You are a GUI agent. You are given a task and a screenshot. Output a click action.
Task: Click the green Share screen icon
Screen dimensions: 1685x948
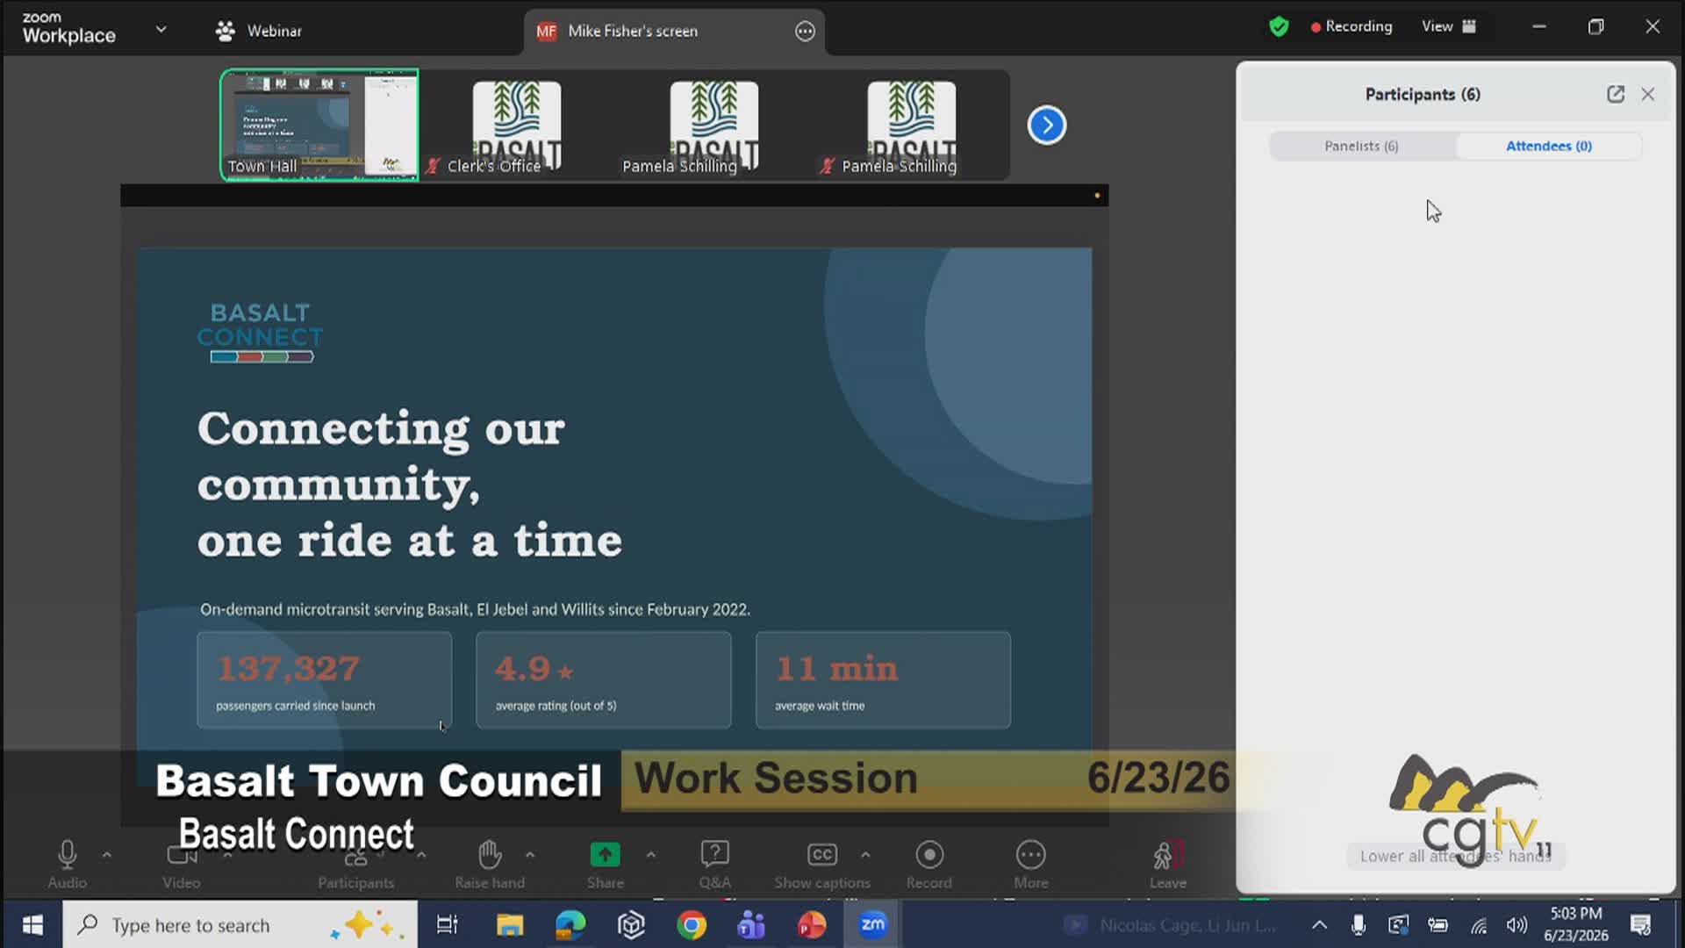[x=605, y=854]
